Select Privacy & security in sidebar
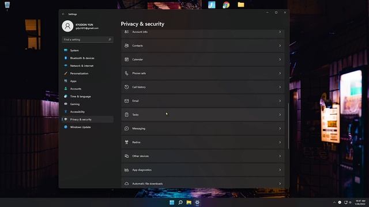Viewport: 369px width, 207px height. [88, 119]
